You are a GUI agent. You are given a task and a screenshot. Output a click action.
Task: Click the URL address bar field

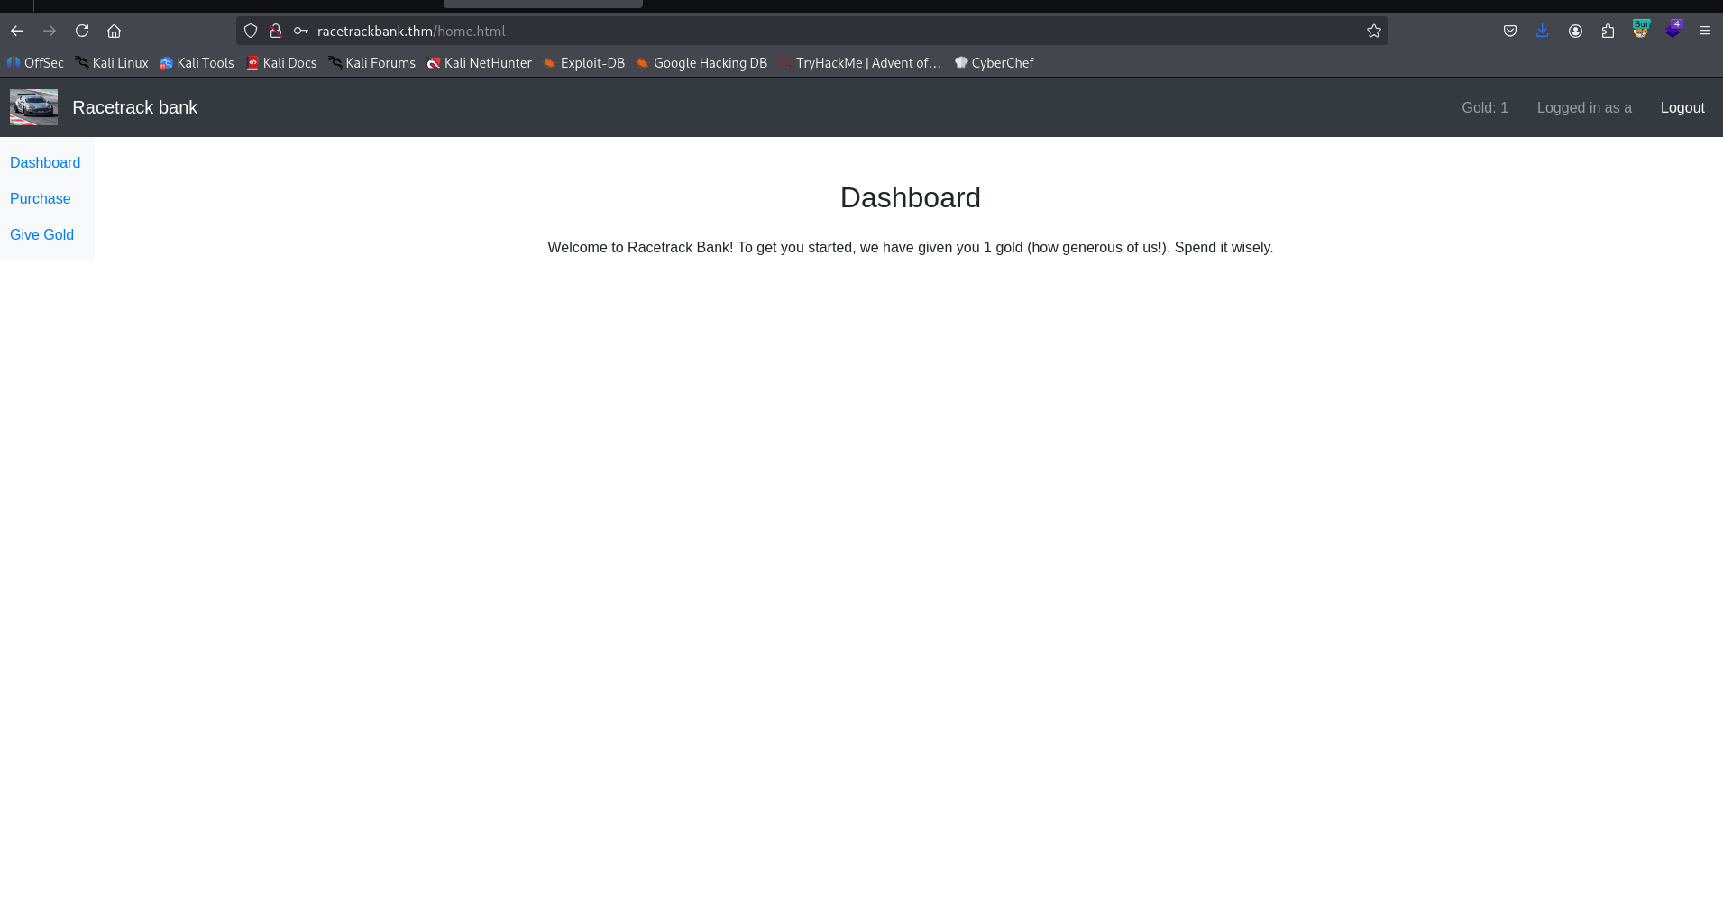[x=811, y=31]
